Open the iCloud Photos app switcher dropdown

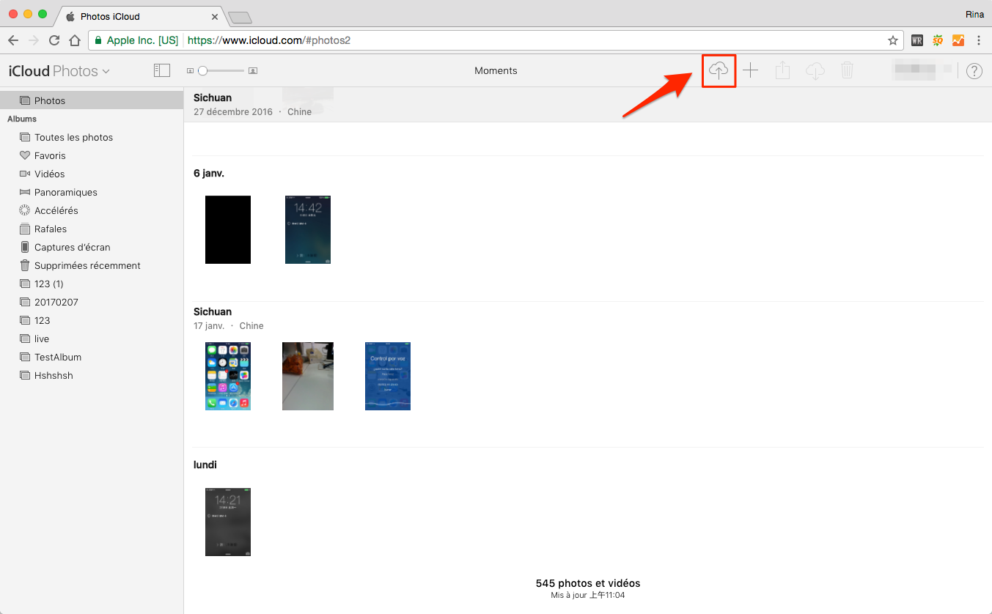click(59, 71)
